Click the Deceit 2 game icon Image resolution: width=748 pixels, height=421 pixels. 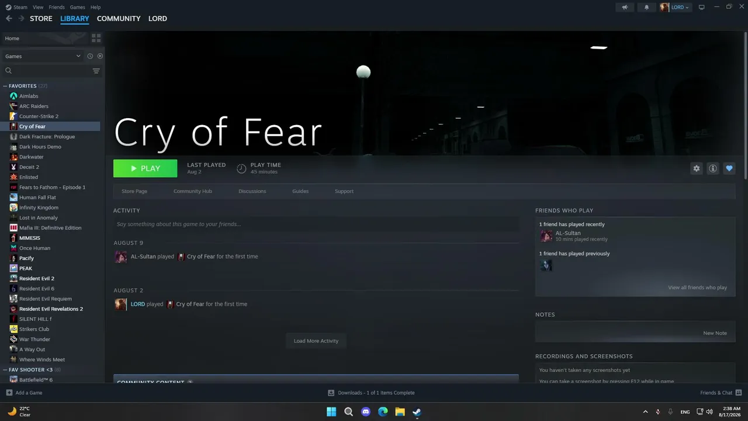pyautogui.click(x=13, y=167)
